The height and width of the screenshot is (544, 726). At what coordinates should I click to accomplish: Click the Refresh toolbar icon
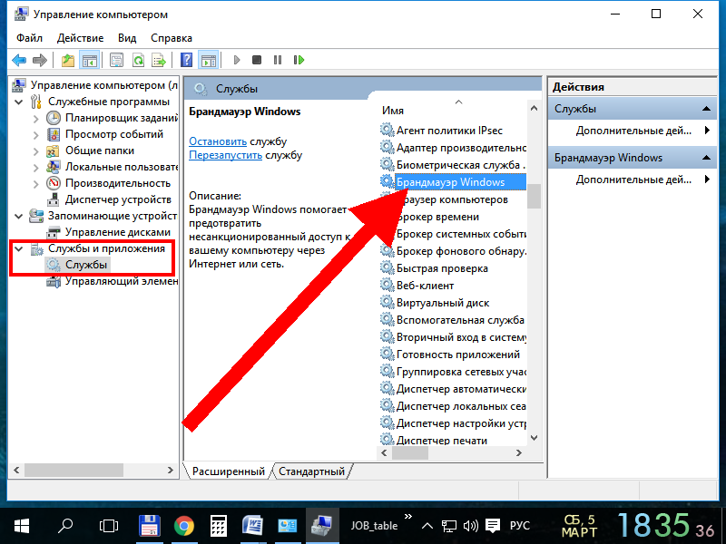pos(138,61)
